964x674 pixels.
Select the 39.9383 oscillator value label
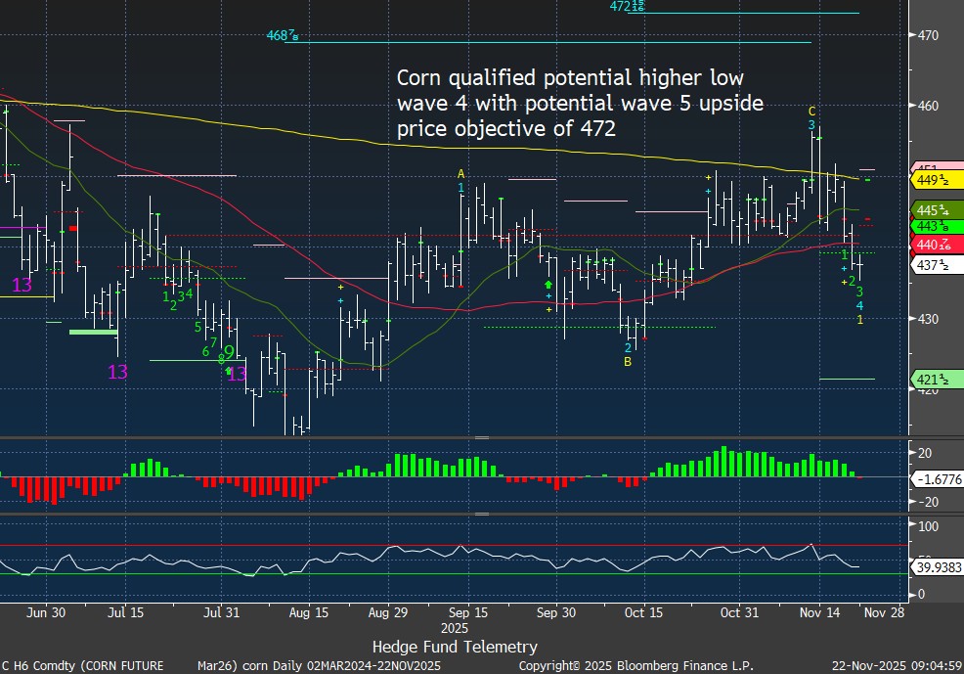936,566
